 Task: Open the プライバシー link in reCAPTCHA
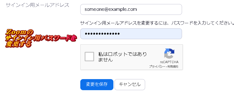pos(157,66)
